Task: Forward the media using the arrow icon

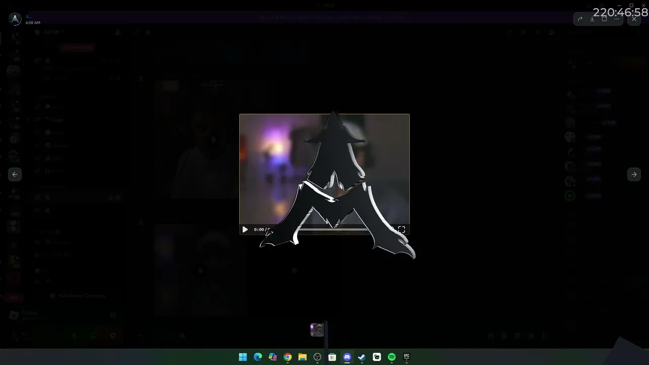Action: click(580, 19)
